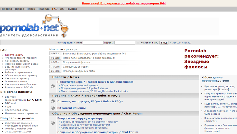Focus the Имя username field
The width and height of the screenshot is (237, 134).
(x=93, y=43)
